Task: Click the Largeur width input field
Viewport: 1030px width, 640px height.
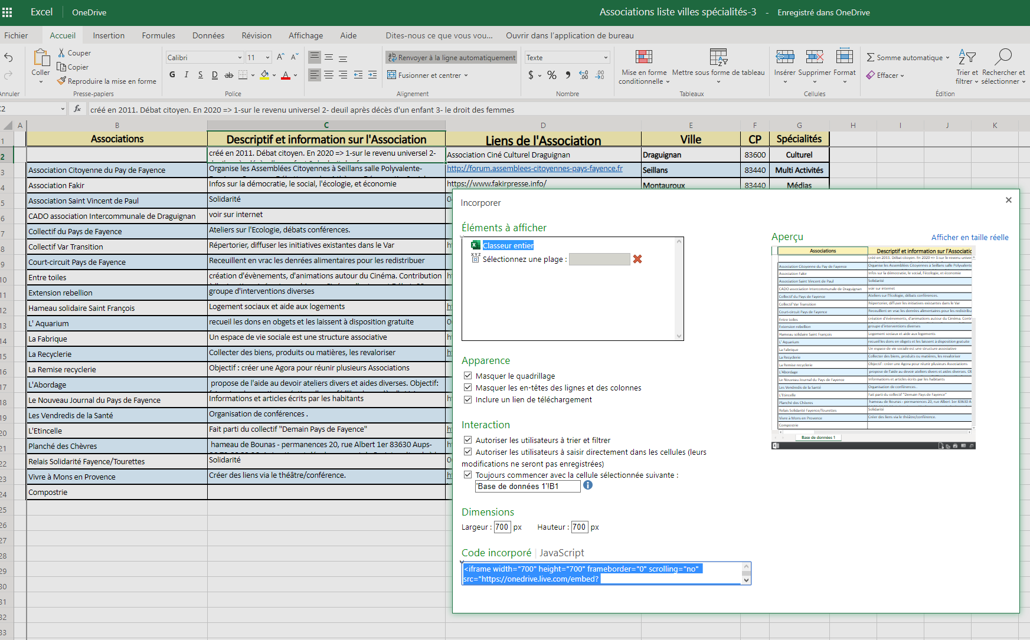Action: (502, 527)
